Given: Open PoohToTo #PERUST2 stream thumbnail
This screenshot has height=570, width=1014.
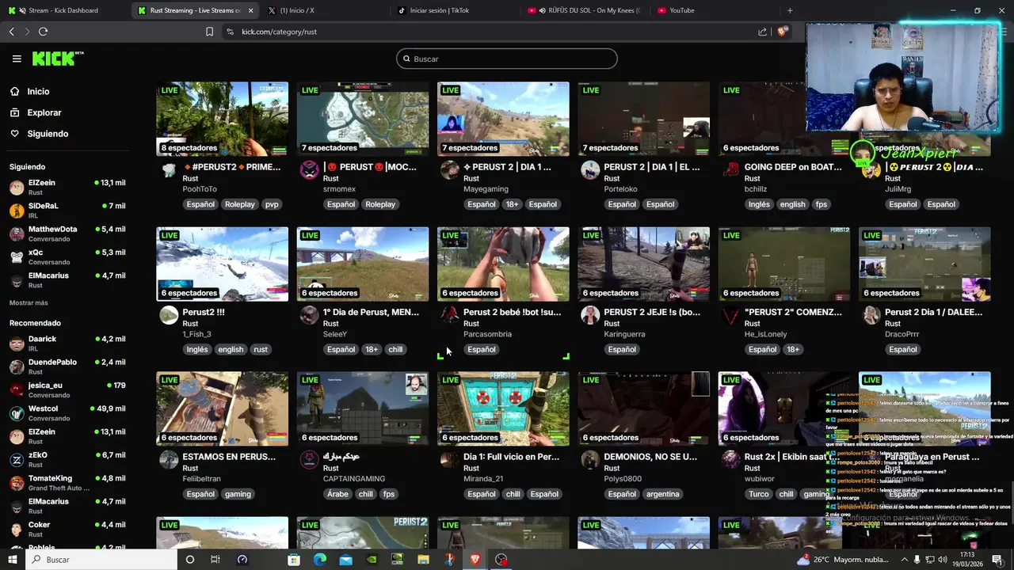Looking at the screenshot, I should click(223, 119).
